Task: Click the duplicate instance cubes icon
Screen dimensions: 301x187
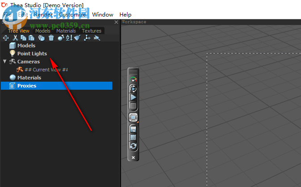Action: click(x=41, y=38)
